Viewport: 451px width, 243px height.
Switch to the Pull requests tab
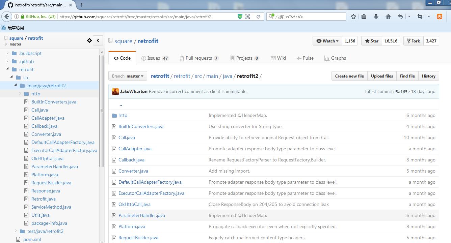[199, 58]
